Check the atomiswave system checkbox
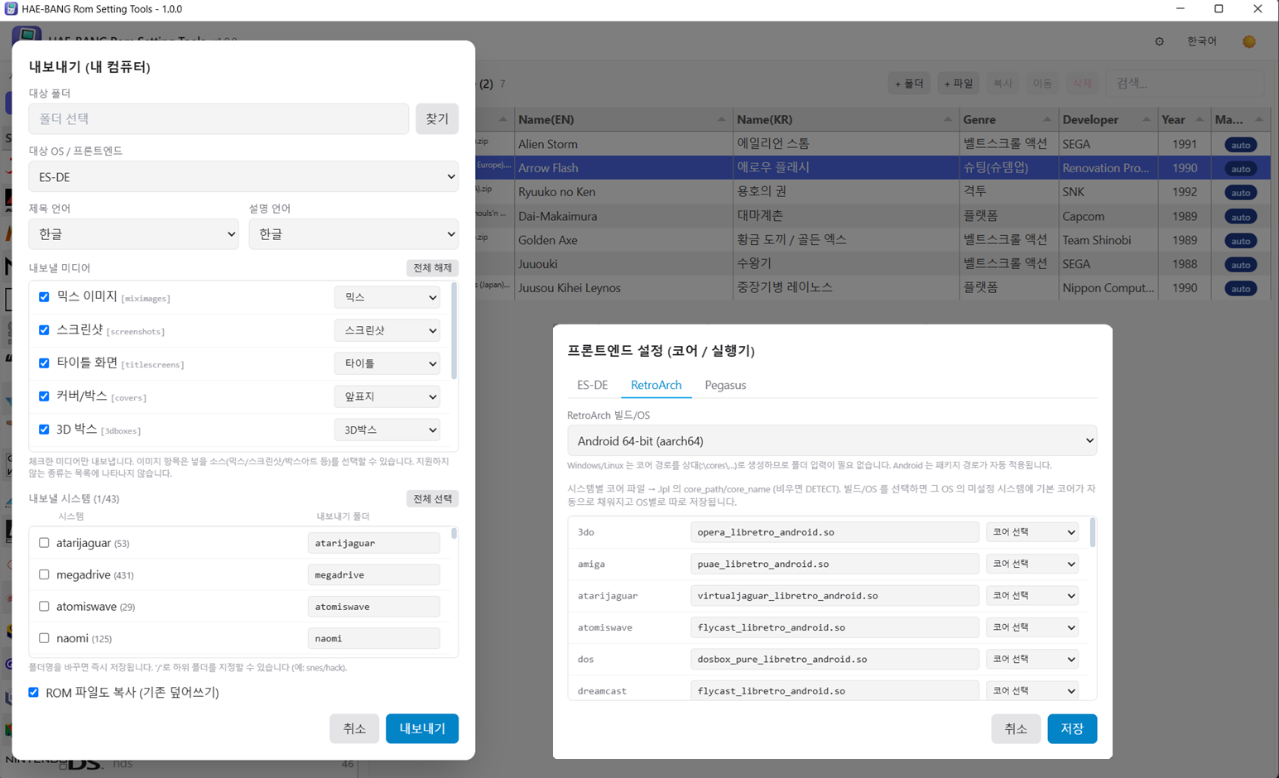 [44, 607]
